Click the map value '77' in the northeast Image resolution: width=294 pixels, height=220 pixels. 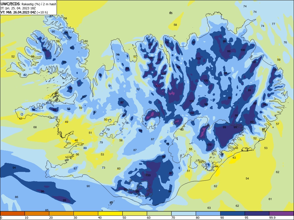pyautogui.click(x=273, y=24)
